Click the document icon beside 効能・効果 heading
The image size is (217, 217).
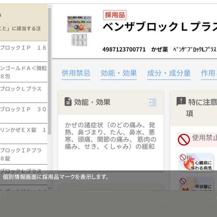(x=68, y=102)
